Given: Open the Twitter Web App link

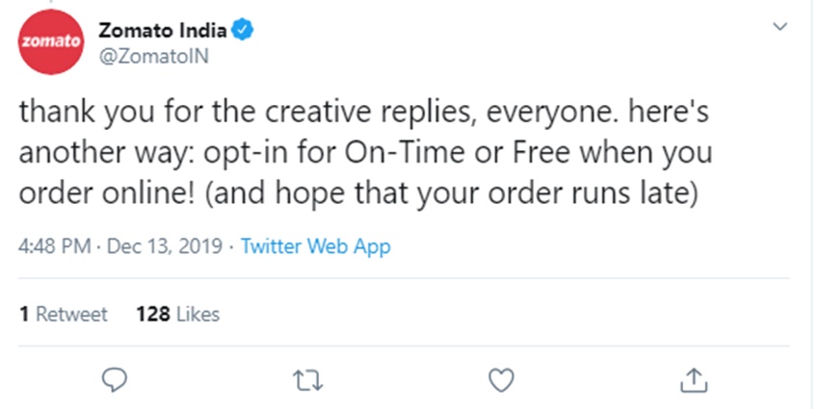Looking at the screenshot, I should (x=315, y=246).
